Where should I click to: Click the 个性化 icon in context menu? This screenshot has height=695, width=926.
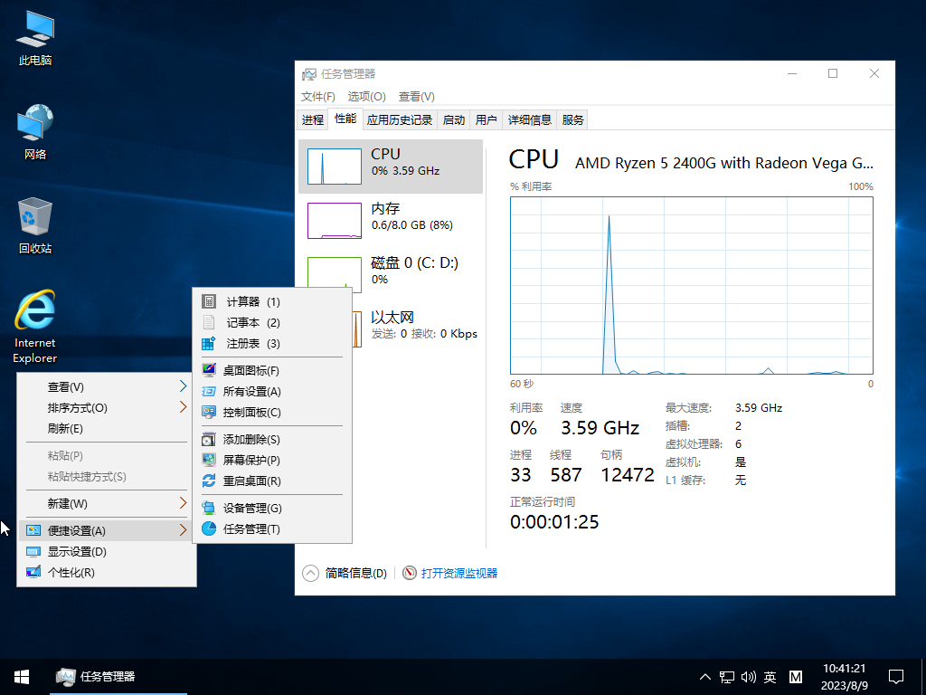[33, 572]
